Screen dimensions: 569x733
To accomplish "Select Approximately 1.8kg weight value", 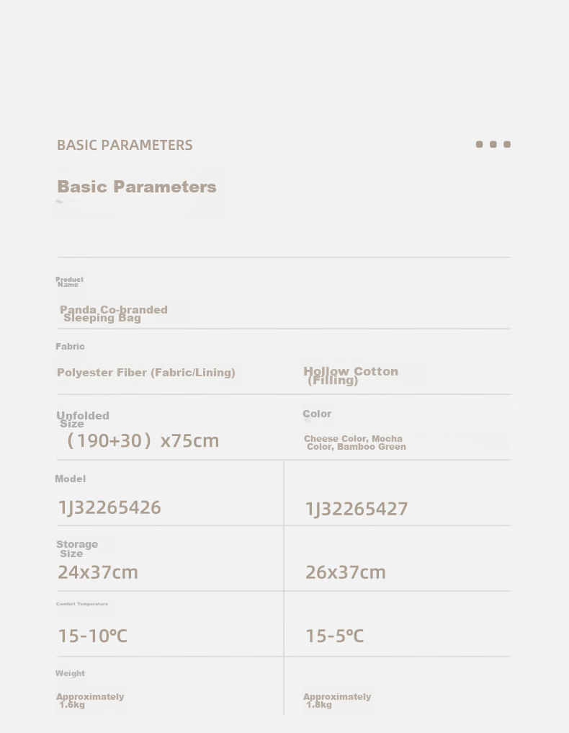I will (337, 701).
